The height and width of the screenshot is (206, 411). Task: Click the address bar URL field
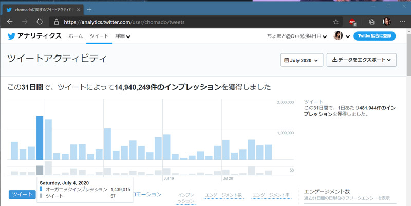(x=195, y=22)
